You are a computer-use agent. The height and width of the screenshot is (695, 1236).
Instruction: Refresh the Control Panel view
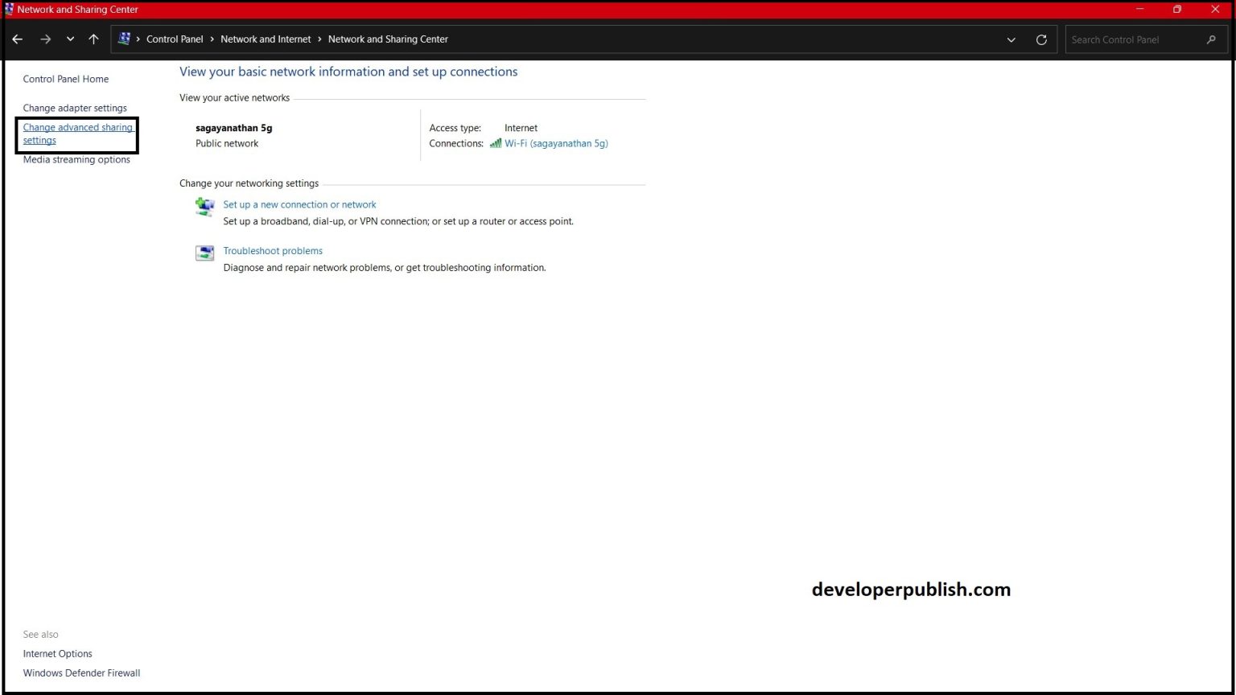[x=1041, y=39]
